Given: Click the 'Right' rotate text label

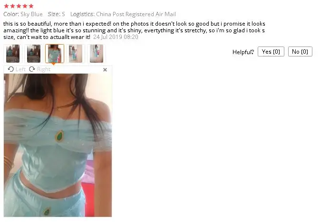Looking at the screenshot, I should coord(44,69).
